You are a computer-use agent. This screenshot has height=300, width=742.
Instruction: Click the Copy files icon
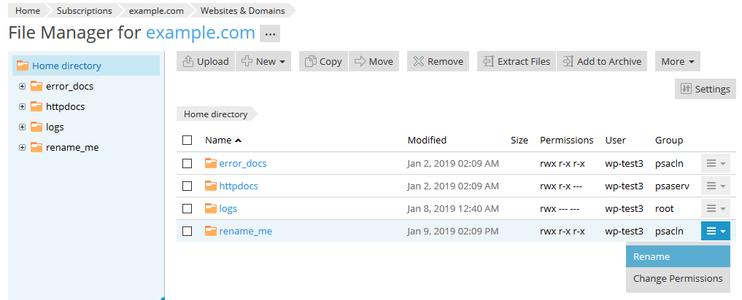[311, 62]
